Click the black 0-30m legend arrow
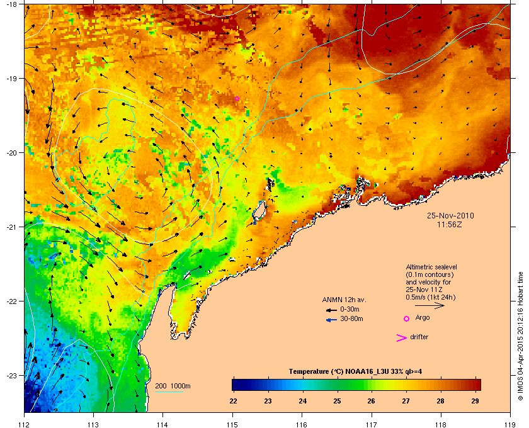 (331, 310)
